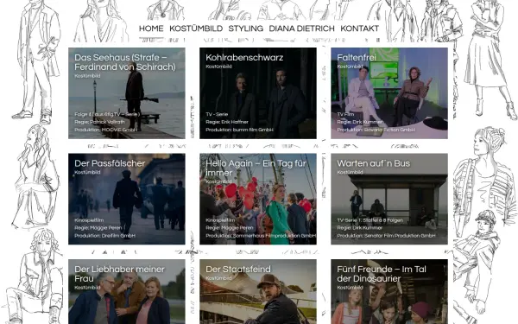Open the Das Seehaus project card
The image size is (518, 324).
[x=127, y=93]
